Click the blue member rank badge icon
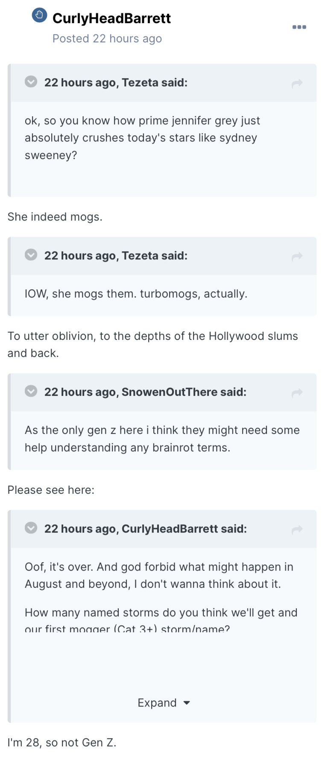Image resolution: width=322 pixels, height=766 pixels. [x=39, y=15]
